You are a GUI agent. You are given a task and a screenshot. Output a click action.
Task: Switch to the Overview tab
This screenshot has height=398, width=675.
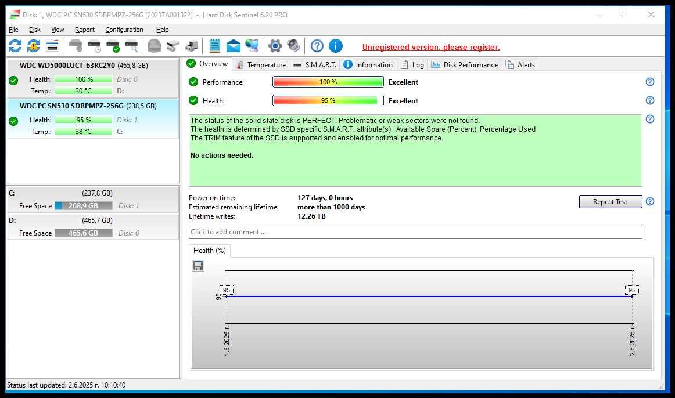207,64
